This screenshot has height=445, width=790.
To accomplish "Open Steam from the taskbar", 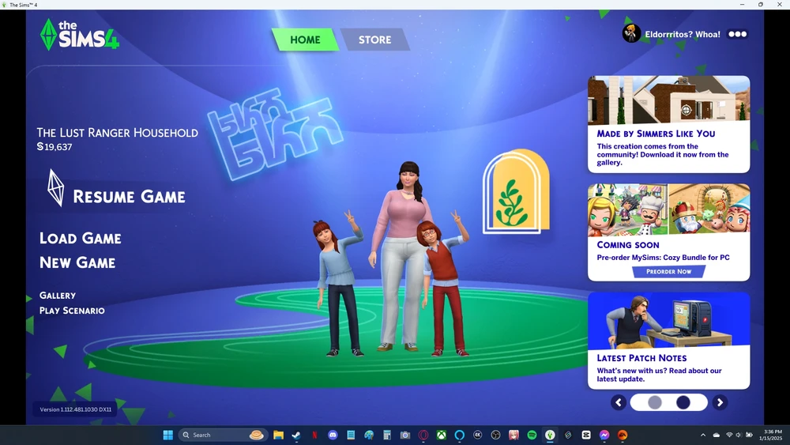I will [x=296, y=435].
